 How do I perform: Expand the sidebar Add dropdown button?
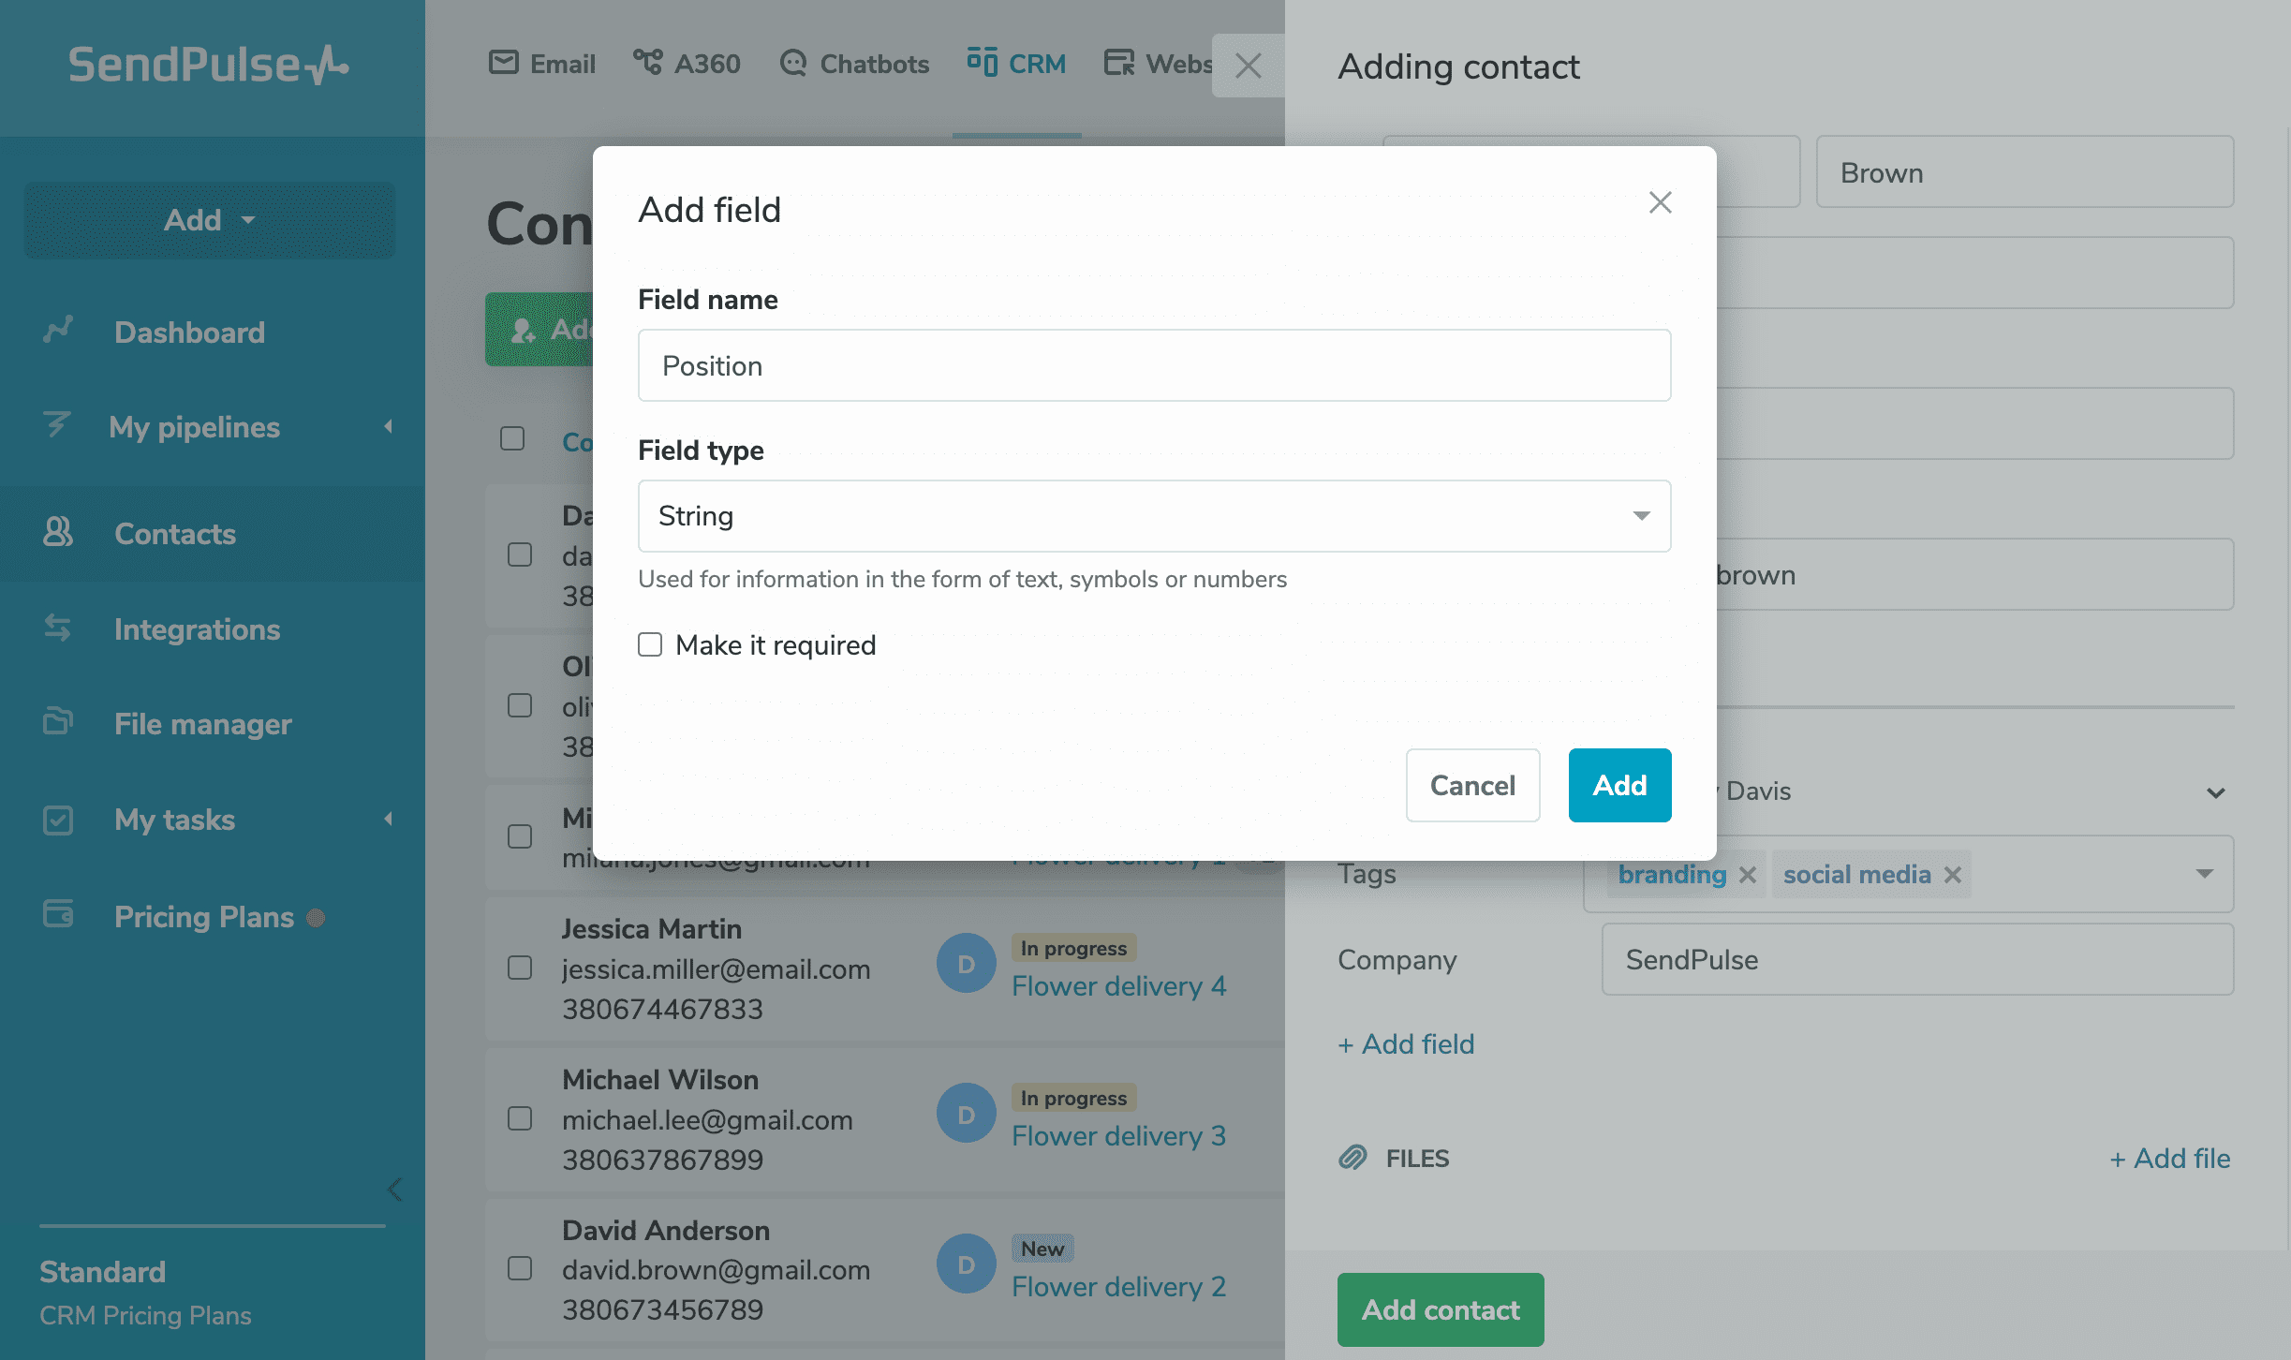tap(210, 220)
